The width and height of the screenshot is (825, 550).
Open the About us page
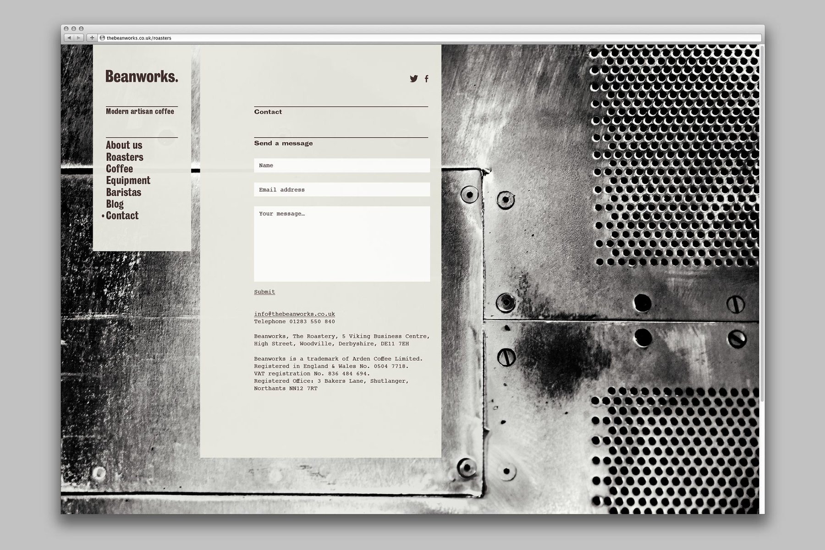(x=124, y=145)
